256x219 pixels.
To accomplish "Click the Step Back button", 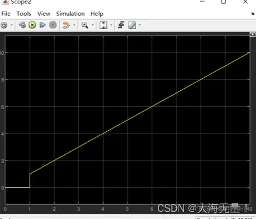I will point(22,25).
